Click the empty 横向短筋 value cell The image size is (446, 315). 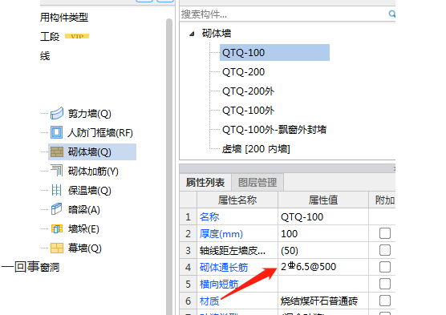point(323,284)
